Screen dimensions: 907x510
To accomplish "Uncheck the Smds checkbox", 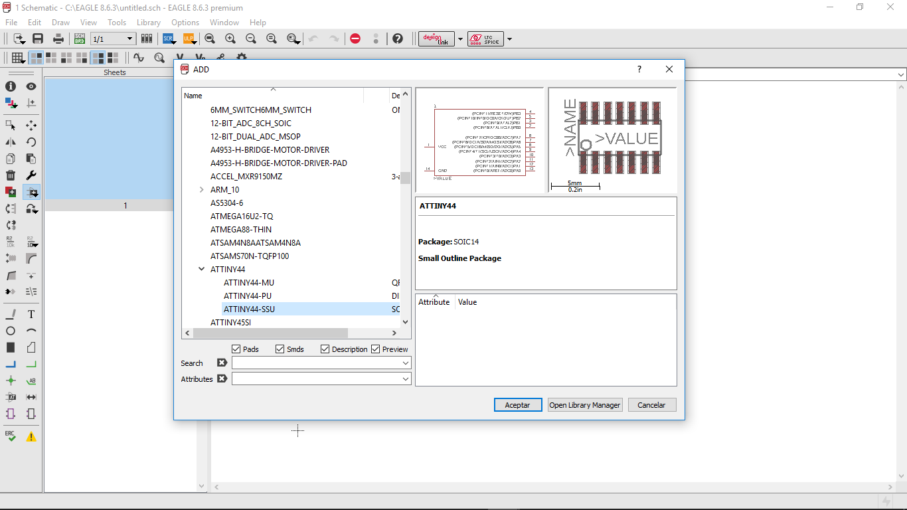I will (280, 349).
